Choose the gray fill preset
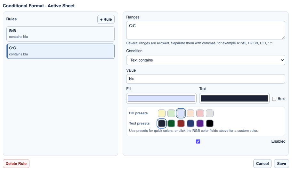 [x=210, y=113]
